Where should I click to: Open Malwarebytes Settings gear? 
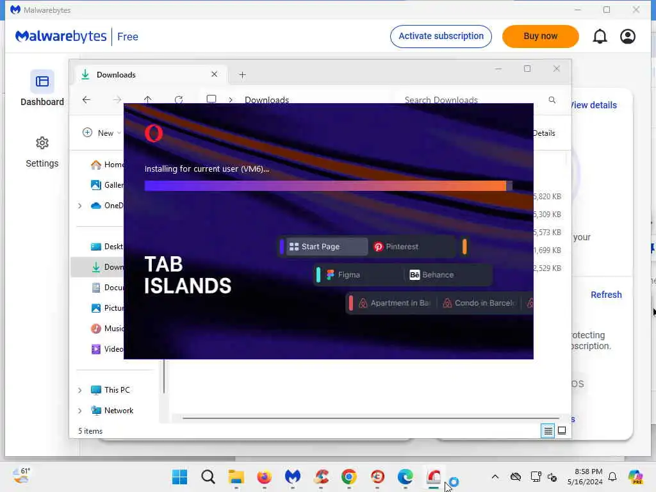(x=42, y=143)
